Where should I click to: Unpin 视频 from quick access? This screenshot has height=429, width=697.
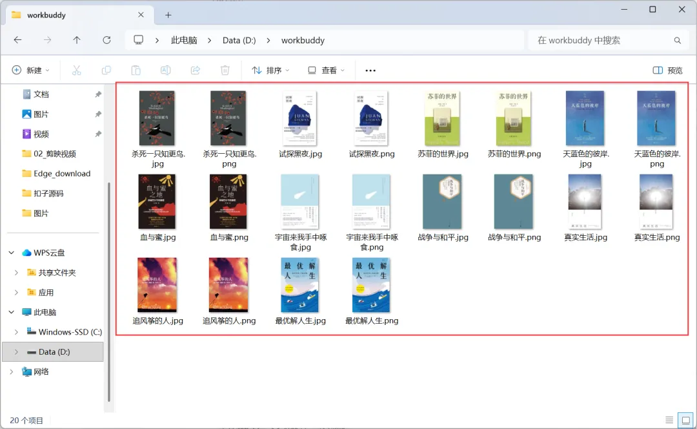98,134
